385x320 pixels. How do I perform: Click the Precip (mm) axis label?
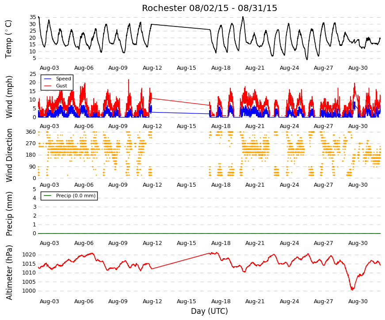(x=8, y=214)
